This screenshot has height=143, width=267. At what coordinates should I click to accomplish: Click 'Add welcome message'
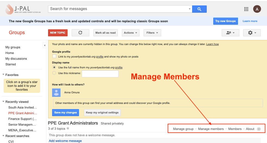[x=65, y=141]
